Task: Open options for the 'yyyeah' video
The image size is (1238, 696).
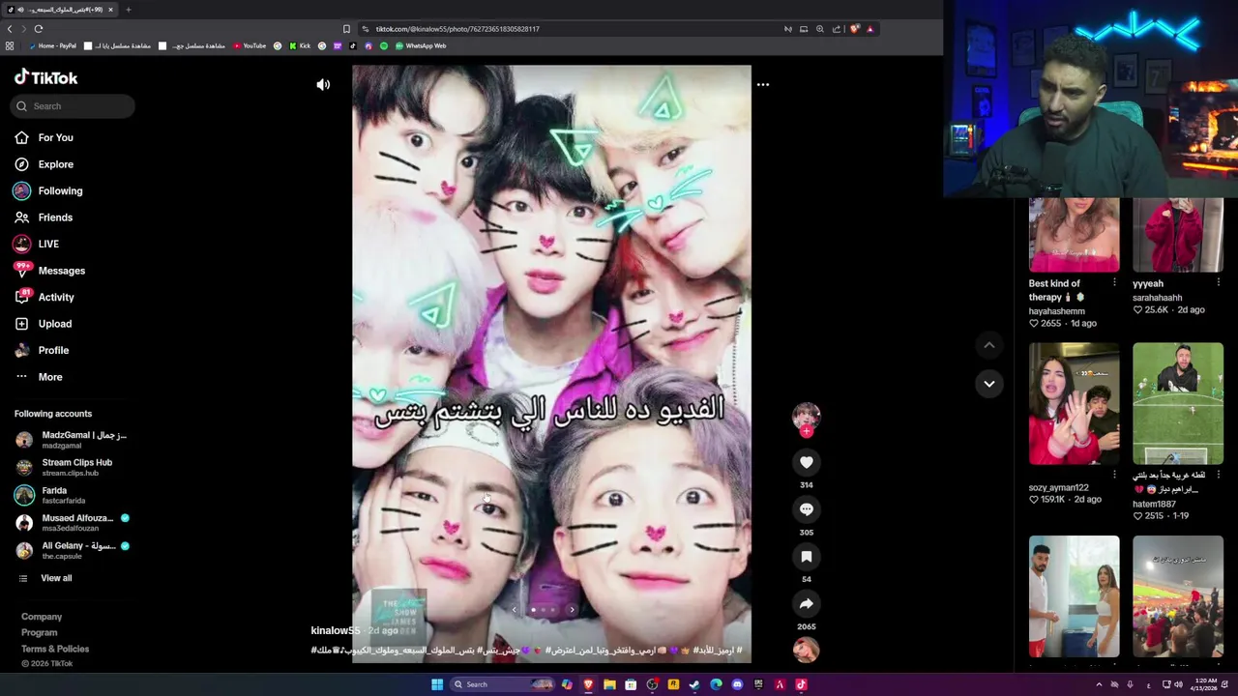Action: [x=1219, y=283]
